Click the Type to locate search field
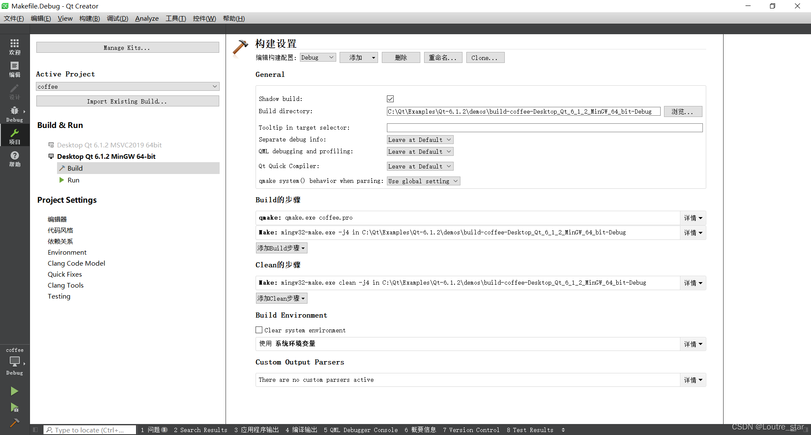The height and width of the screenshot is (435, 811). 90,430
